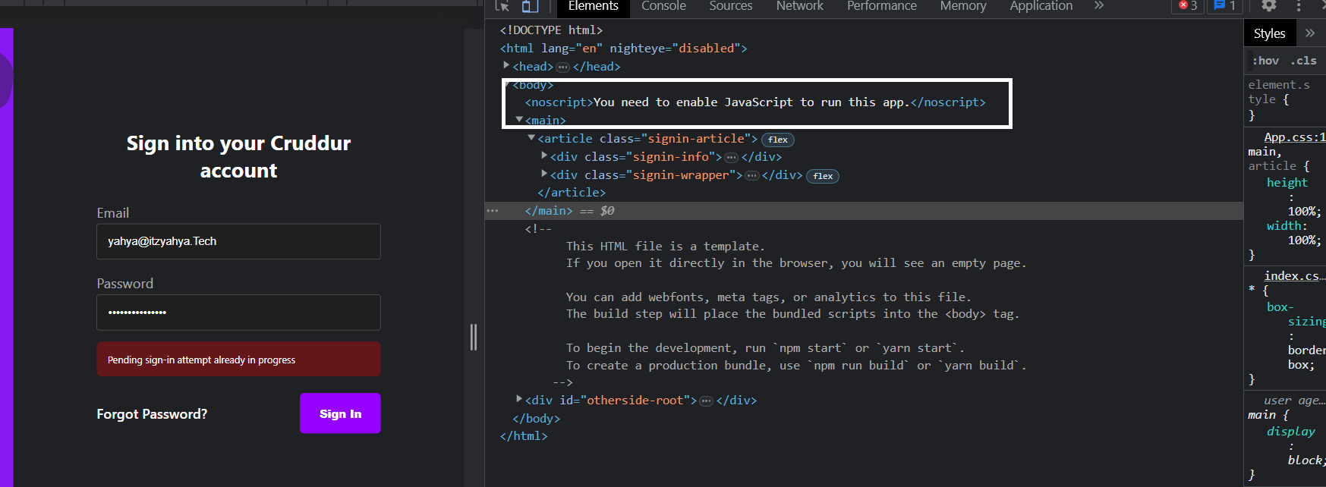Open the Sources tab
Viewport: 1326px width, 487px height.
(731, 6)
